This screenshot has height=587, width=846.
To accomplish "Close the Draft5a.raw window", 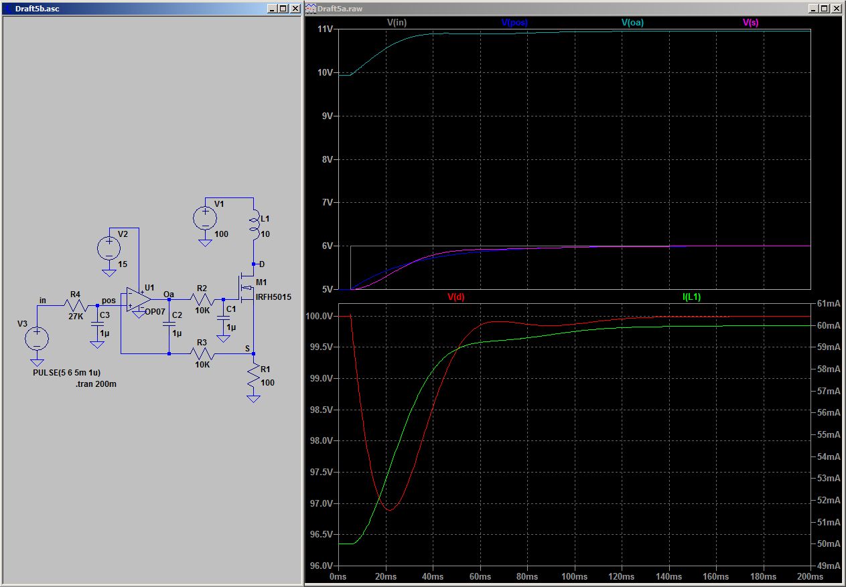I will pyautogui.click(x=837, y=9).
